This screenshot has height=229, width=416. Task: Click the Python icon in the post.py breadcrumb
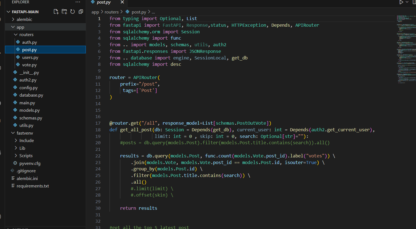point(127,12)
